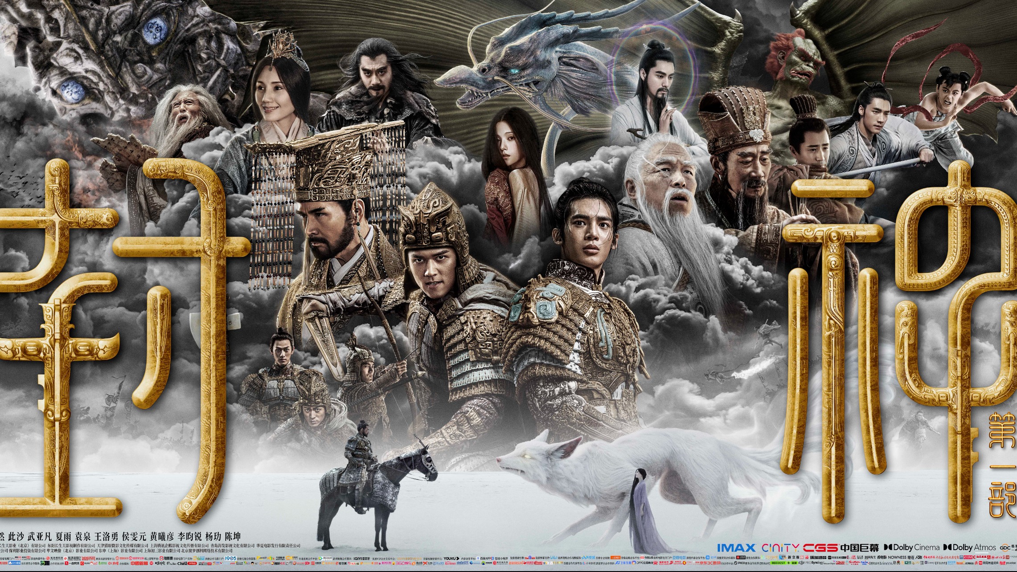Click the 360娱乐 sponsor logo
Screen dimensions: 1017x572
point(403,563)
